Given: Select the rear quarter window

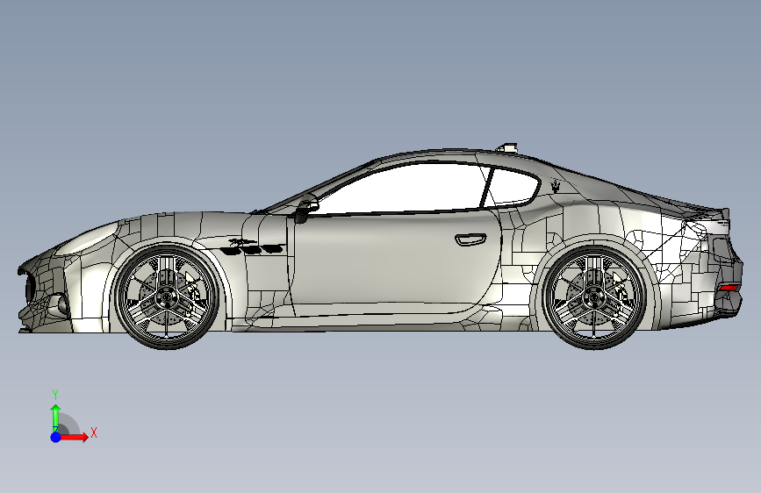Looking at the screenshot, I should pyautogui.click(x=513, y=187).
